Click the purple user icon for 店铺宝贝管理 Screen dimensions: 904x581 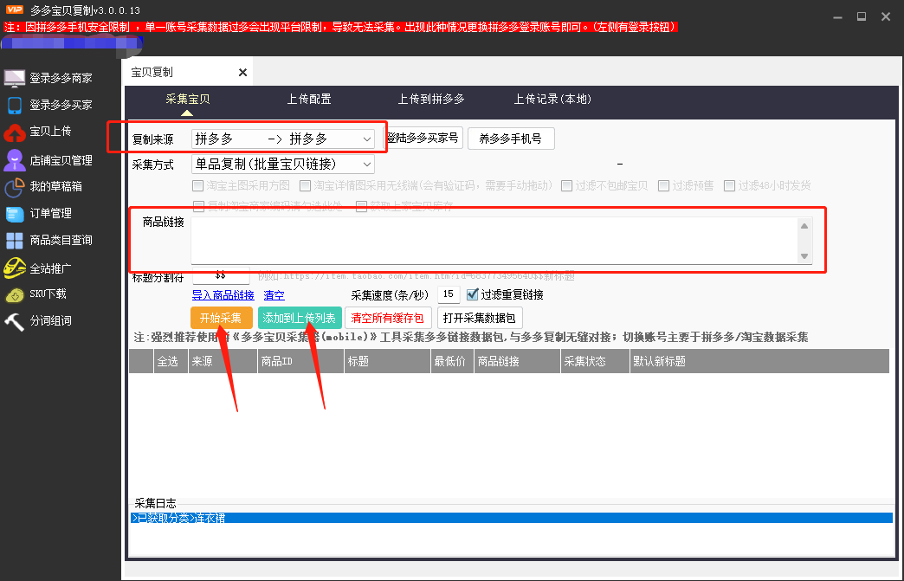click(15, 159)
